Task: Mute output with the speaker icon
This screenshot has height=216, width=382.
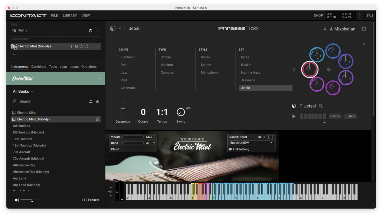Action: 17,200
